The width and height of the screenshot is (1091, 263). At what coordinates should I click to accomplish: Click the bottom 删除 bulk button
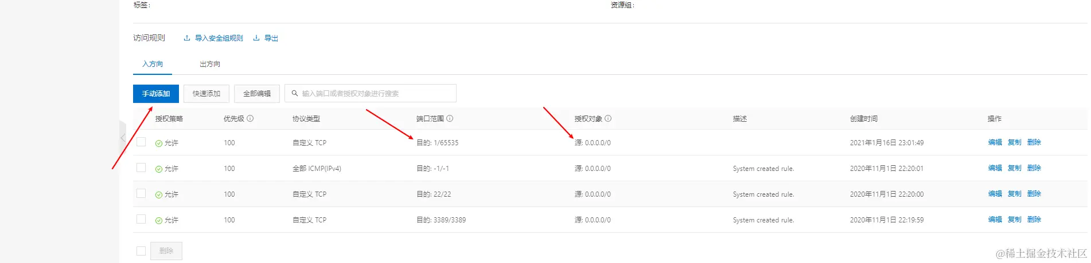click(x=166, y=251)
